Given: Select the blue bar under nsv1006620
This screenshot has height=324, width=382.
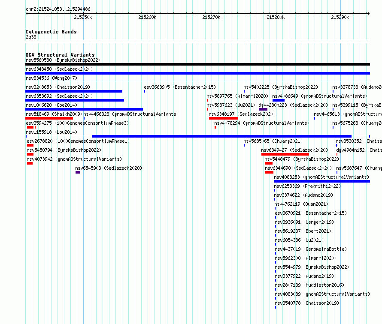Looking at the screenshot, I should point(84,109).
